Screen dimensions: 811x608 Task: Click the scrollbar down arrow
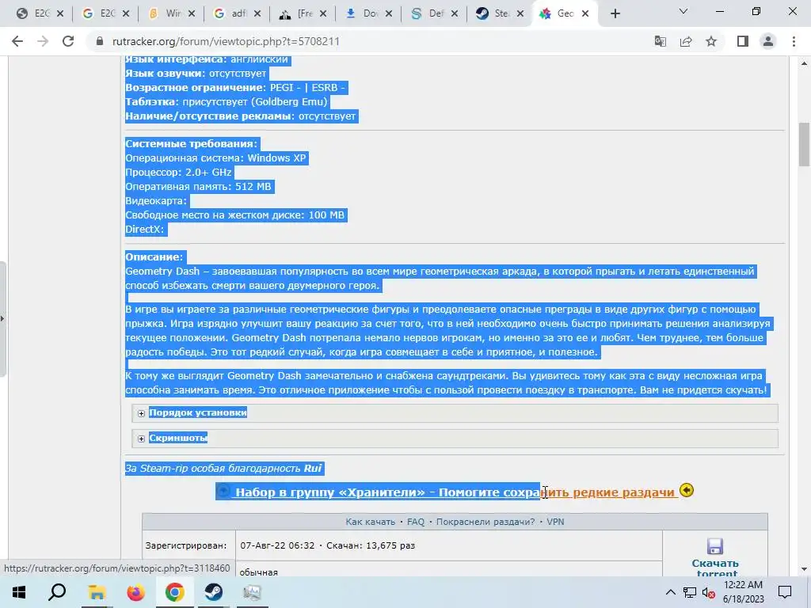pyautogui.click(x=804, y=569)
